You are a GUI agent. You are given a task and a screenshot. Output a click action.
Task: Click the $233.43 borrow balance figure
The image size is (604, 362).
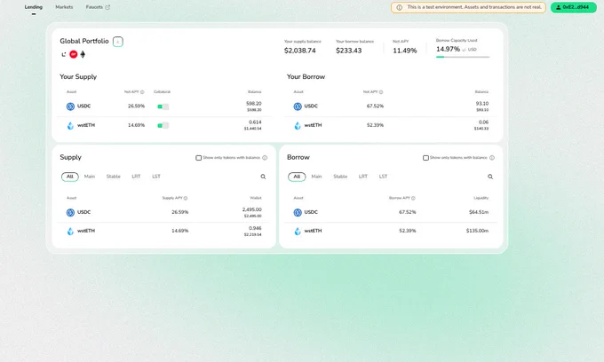pos(348,51)
